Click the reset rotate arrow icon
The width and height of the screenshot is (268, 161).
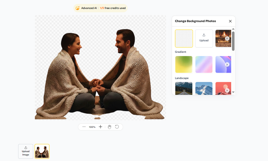click(x=117, y=127)
